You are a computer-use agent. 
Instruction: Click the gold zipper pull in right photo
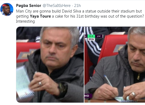pyautogui.click(x=138, y=76)
